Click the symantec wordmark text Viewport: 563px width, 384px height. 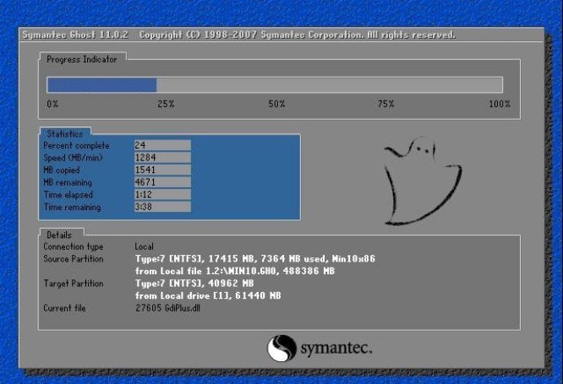pyautogui.click(x=335, y=348)
